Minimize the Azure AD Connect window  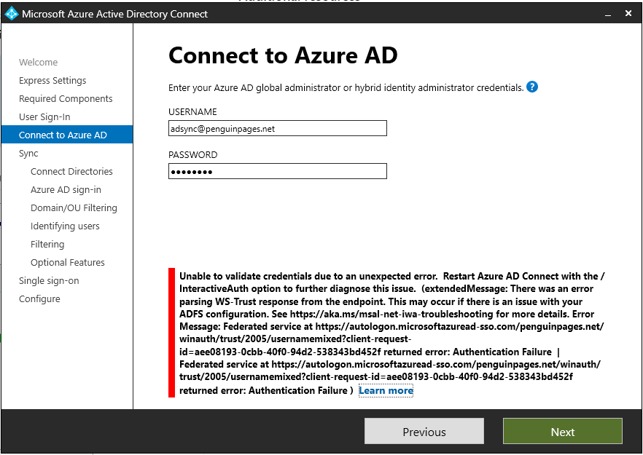(608, 15)
